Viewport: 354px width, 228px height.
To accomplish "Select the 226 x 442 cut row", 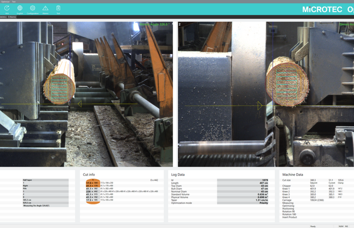I will click(x=92, y=191).
